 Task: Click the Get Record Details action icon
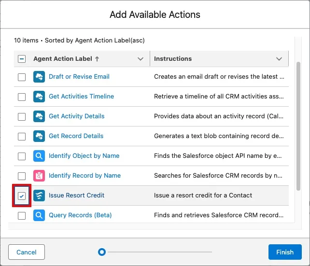[x=39, y=136]
